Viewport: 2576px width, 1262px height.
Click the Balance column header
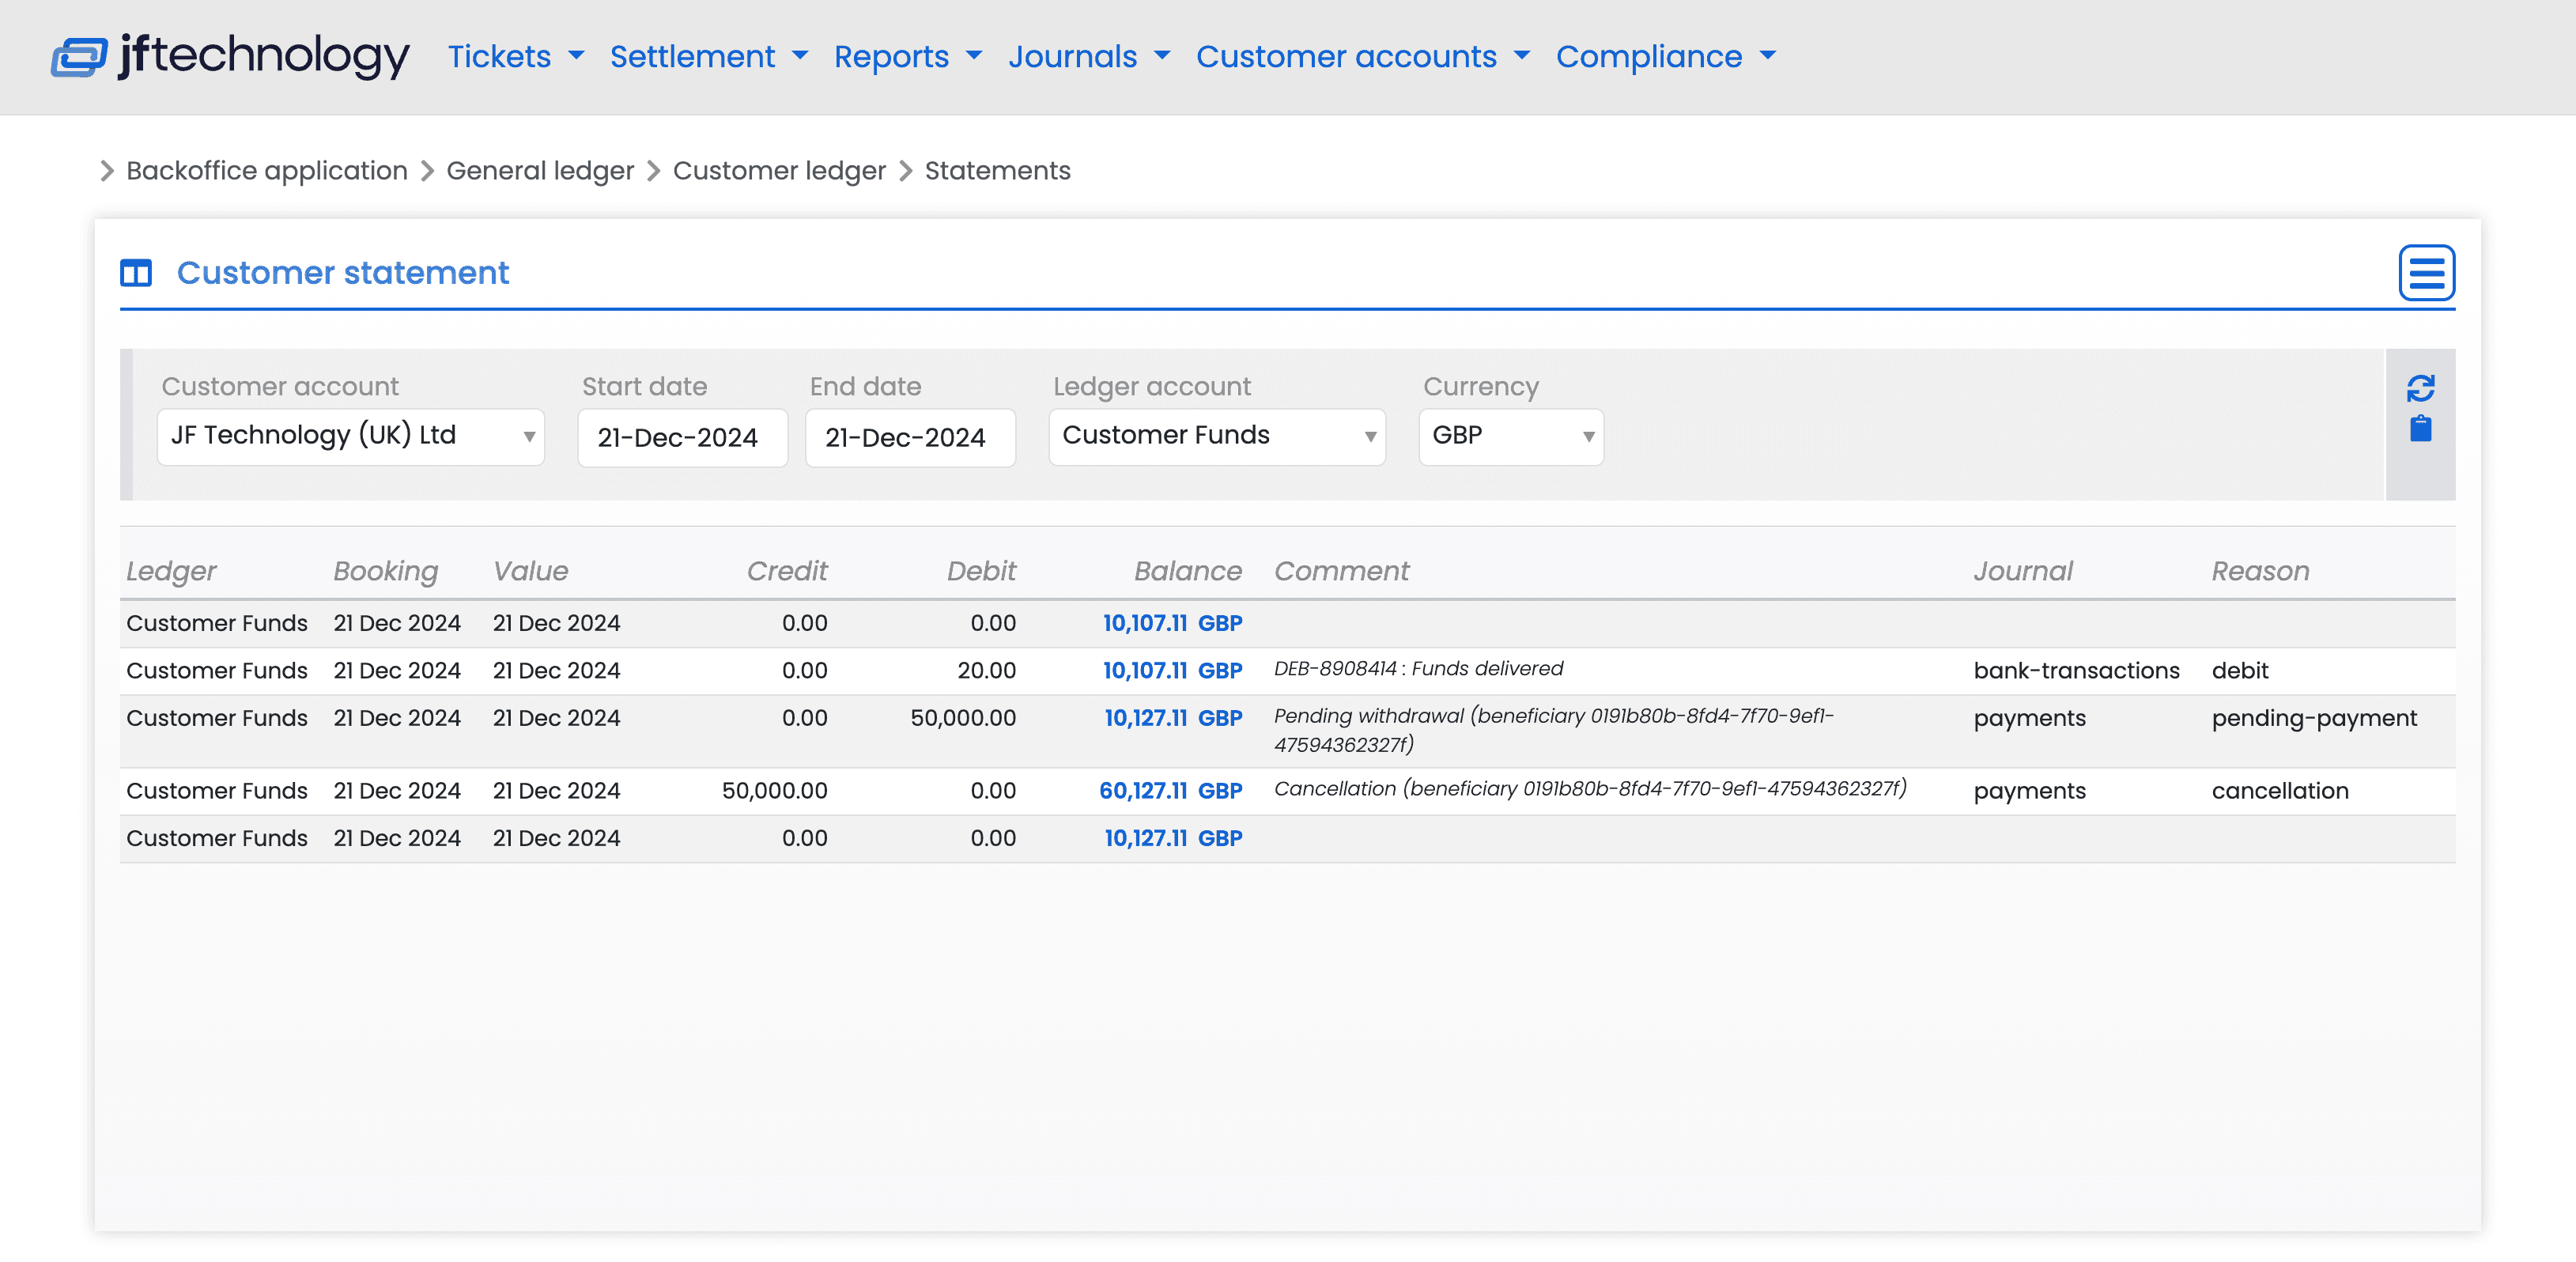click(x=1188, y=571)
